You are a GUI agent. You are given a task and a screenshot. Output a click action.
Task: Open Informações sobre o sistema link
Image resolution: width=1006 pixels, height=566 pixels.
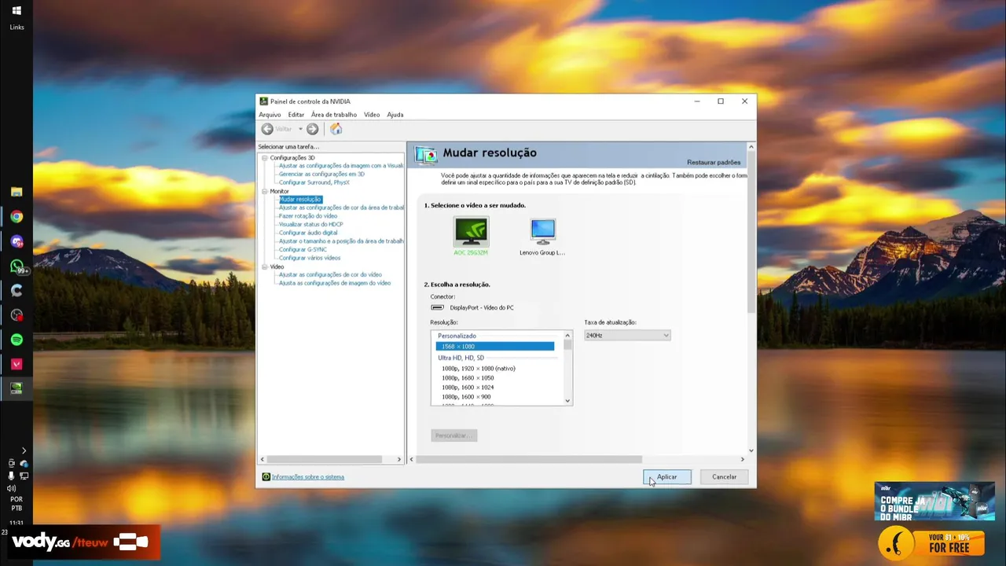coord(308,477)
